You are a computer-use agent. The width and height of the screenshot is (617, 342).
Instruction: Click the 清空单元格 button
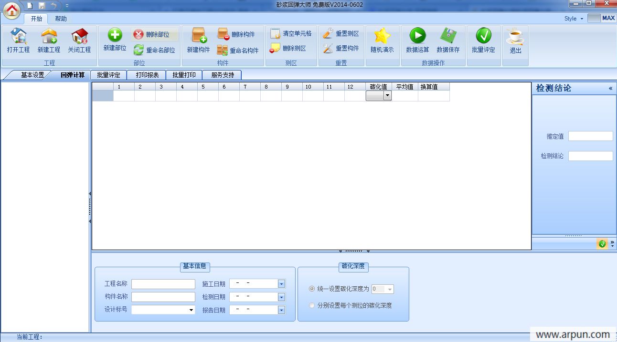point(291,34)
